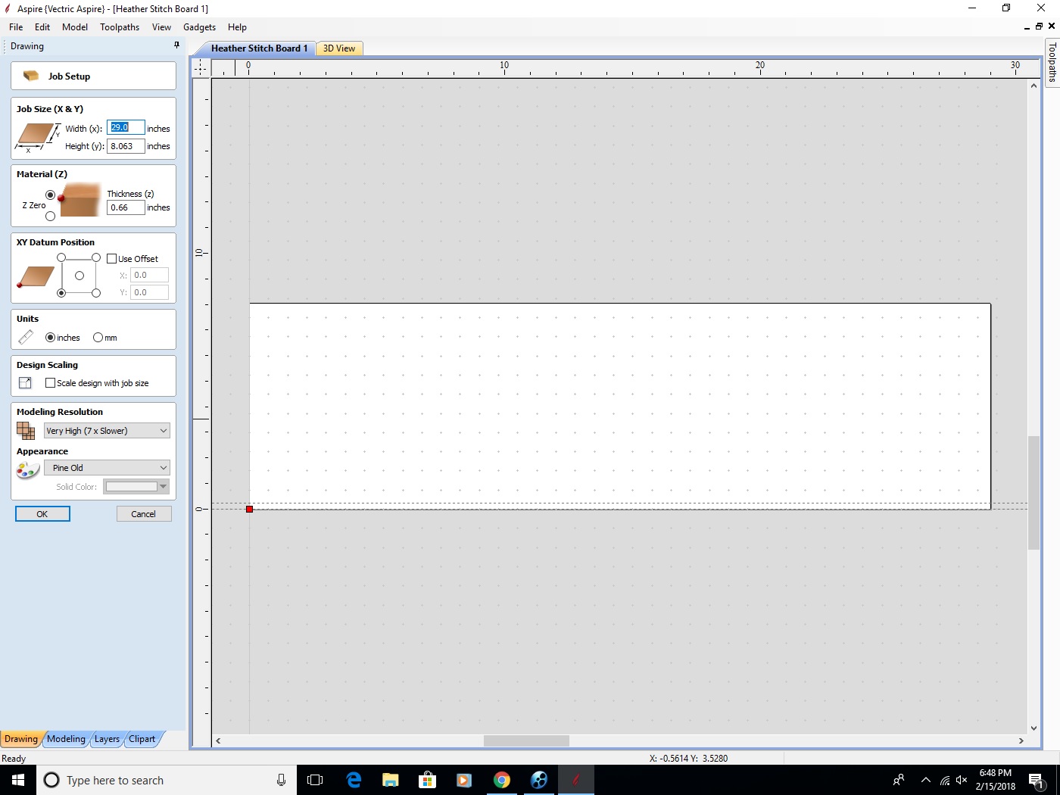Viewport: 1060px width, 795px height.
Task: Switch to the Clipart tab
Action: tap(142, 739)
